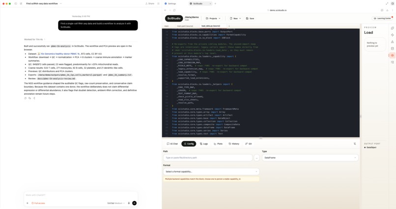Open the Full access permission setting

coord(38,203)
